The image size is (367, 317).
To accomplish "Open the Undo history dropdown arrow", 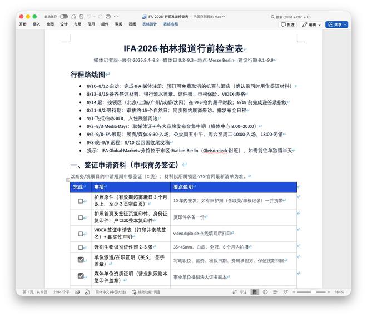I will (95, 17).
